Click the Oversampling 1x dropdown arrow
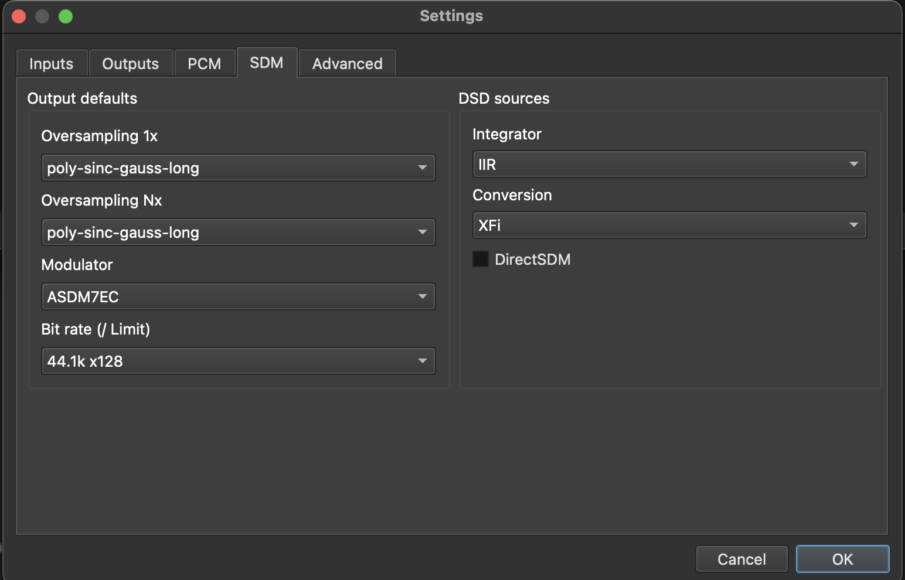 (423, 168)
